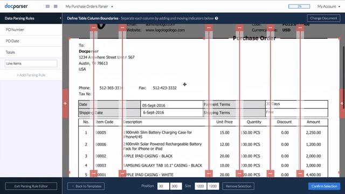Click website text www.logologologo.com
Viewport: 345px width, 194px height.
165,30
